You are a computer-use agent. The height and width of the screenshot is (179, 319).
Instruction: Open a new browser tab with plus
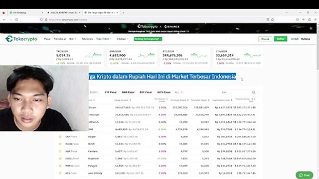coord(123,12)
